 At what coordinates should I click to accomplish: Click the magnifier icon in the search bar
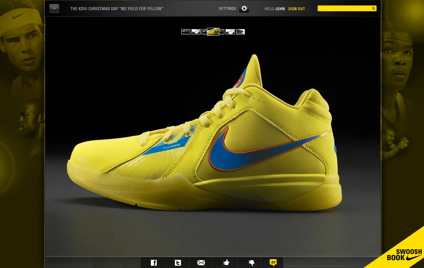[374, 9]
